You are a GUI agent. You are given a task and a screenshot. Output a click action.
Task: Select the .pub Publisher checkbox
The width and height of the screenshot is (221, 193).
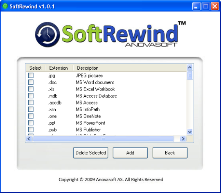pos(31,129)
